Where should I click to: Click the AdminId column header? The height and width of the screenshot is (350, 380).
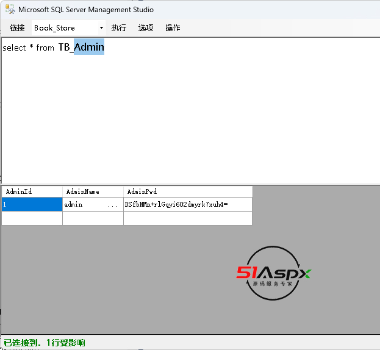(x=32, y=191)
